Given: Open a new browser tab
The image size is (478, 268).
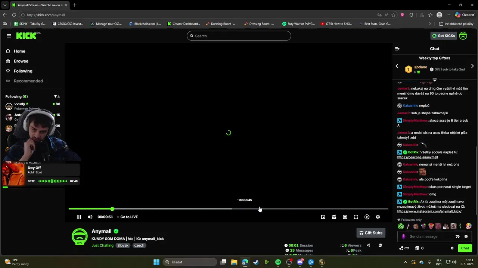Looking at the screenshot, I should [x=75, y=5].
